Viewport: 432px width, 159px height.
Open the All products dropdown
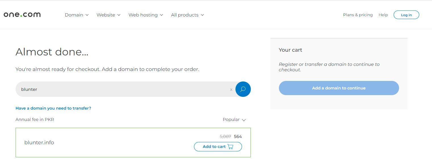tap(187, 15)
